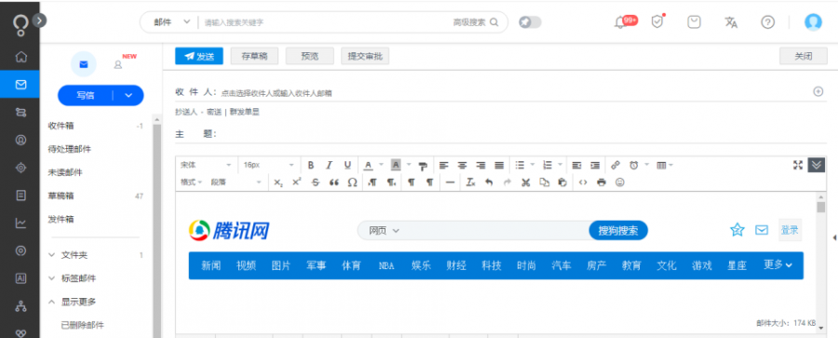The width and height of the screenshot is (838, 338).
Task: Insert hyperlink with the link icon
Action: [615, 165]
